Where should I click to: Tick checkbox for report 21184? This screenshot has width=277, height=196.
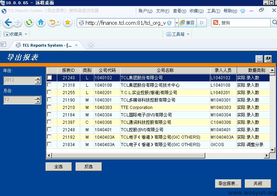[x=49, y=115]
